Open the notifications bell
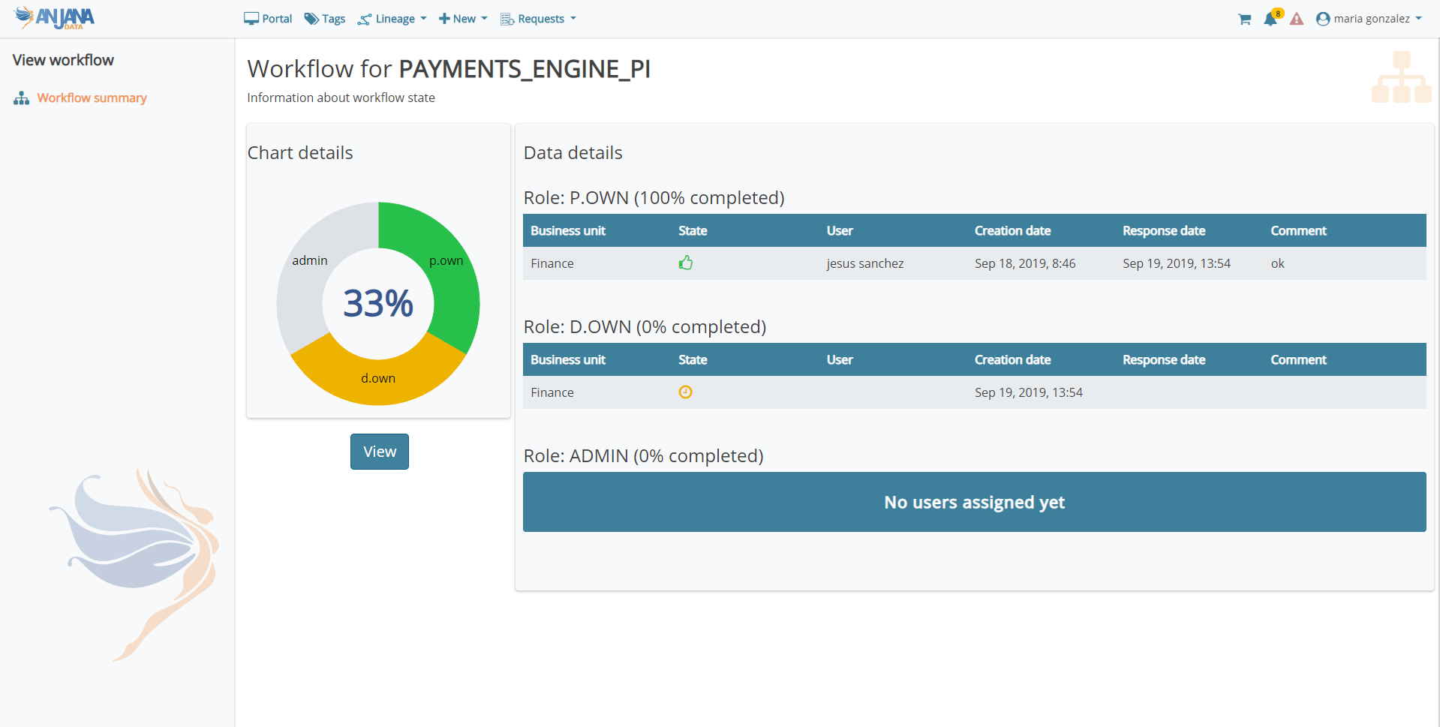 tap(1270, 20)
